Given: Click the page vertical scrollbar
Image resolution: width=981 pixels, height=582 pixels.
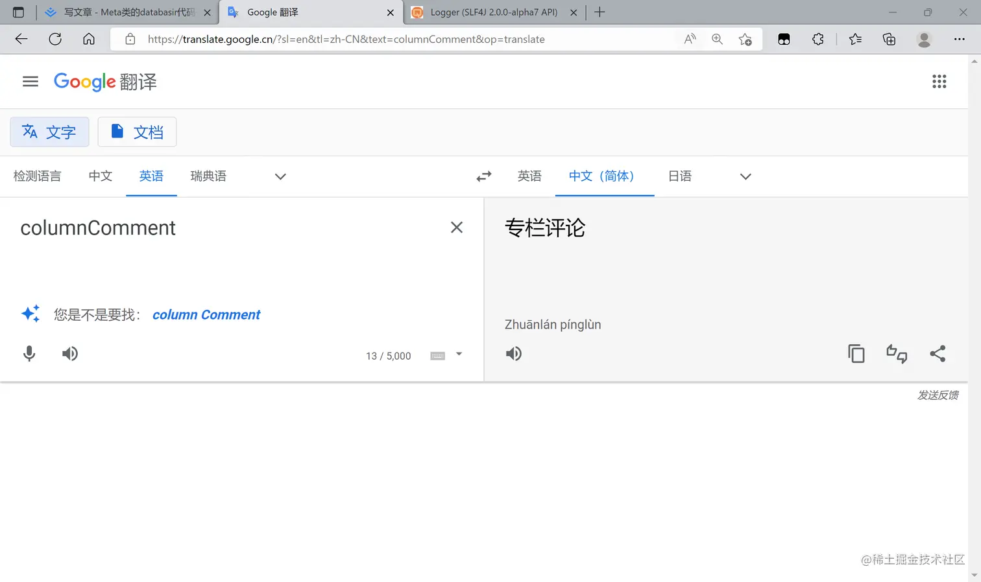Looking at the screenshot, I should [975, 318].
